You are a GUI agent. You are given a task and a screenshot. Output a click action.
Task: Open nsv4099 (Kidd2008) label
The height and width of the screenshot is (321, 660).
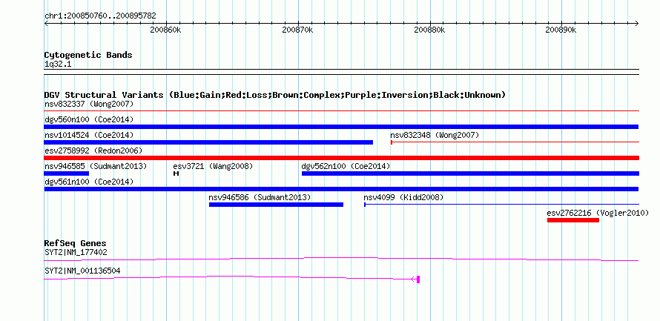pyautogui.click(x=403, y=197)
